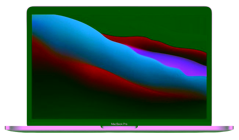This screenshot has width=239, height=140.
Task: Click the top-left rounded corner of the lid
Action: [x=30, y=9]
